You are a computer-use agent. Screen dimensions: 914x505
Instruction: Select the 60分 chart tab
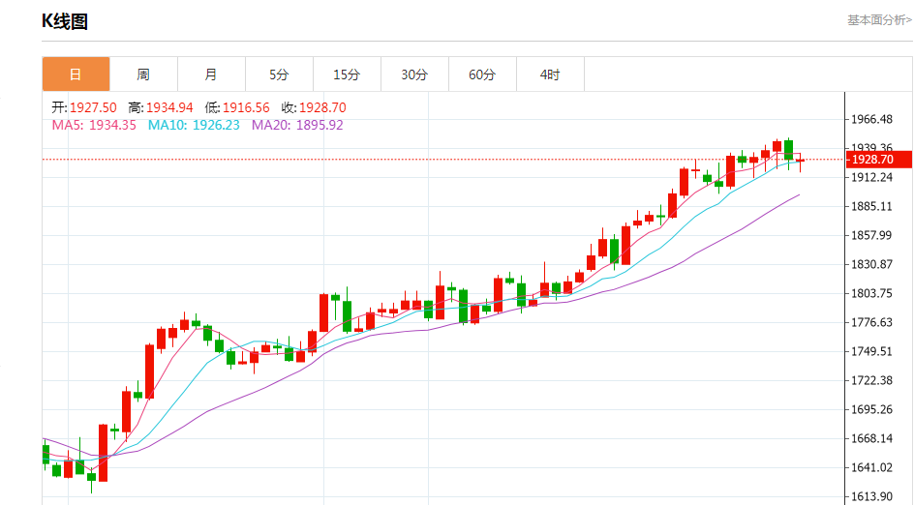tap(482, 74)
